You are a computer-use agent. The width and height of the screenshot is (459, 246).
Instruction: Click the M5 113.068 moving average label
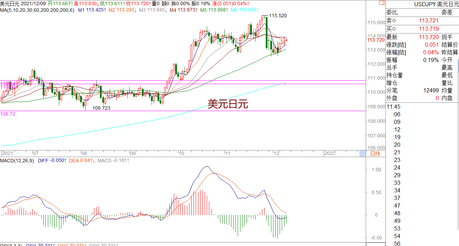[214, 10]
